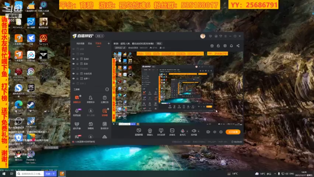Click 修改 button beside stream title
Screen dimensions: 314x177
tap(159, 43)
